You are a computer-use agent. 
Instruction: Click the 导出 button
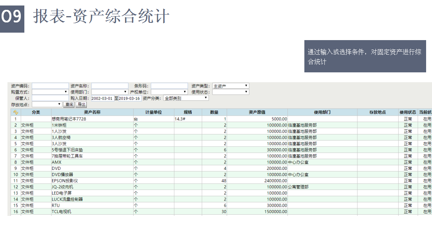click(81, 105)
